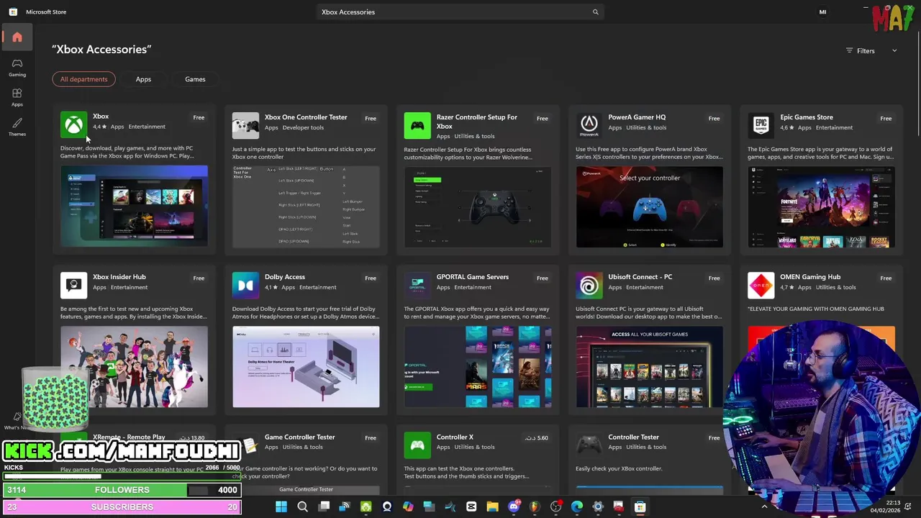Open GPORTAL Game Servers title
Viewport: 921px width, 518px height.
coord(472,276)
